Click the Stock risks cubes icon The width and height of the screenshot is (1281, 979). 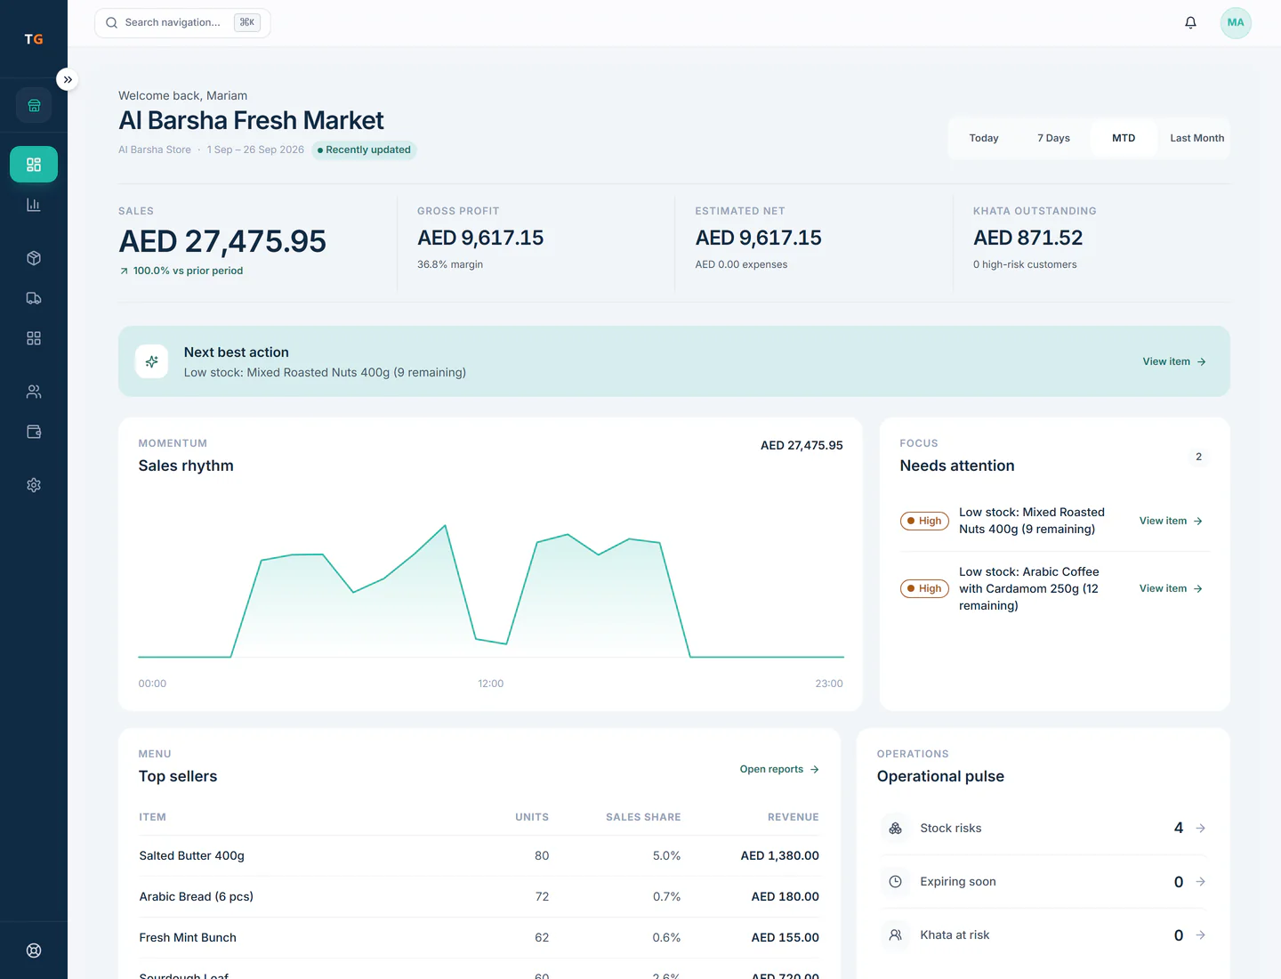pyautogui.click(x=896, y=828)
